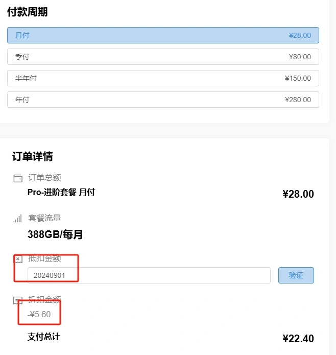
Task: Pick the 年付 annual payment option
Action: (163, 100)
